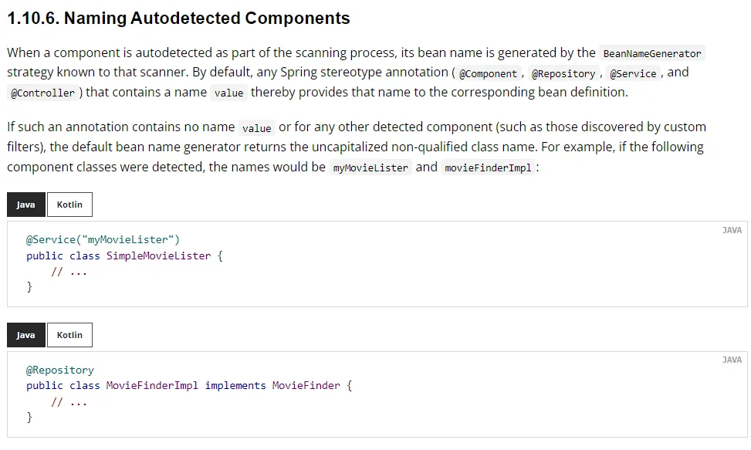Click the @Component annotation in the paragraph
The image size is (751, 450).
coord(488,74)
